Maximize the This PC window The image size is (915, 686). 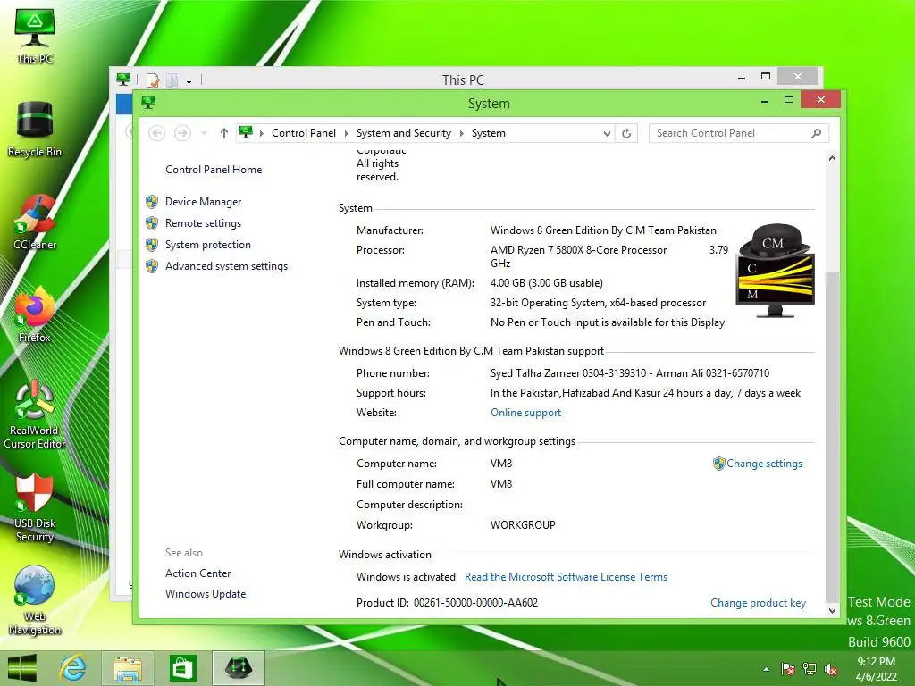pyautogui.click(x=766, y=77)
